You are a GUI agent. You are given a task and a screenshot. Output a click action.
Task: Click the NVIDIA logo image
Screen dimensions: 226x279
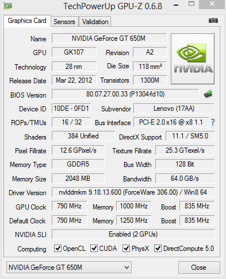193,59
